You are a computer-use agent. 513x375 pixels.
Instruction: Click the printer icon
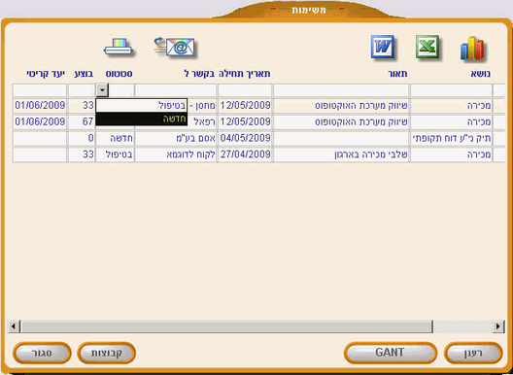(x=119, y=48)
